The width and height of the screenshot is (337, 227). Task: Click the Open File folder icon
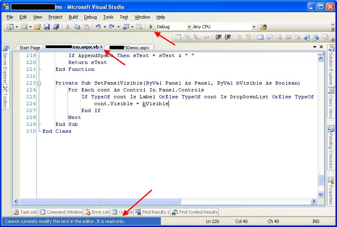tap(38, 27)
